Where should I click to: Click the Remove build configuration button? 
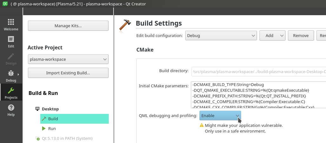[x=301, y=35]
